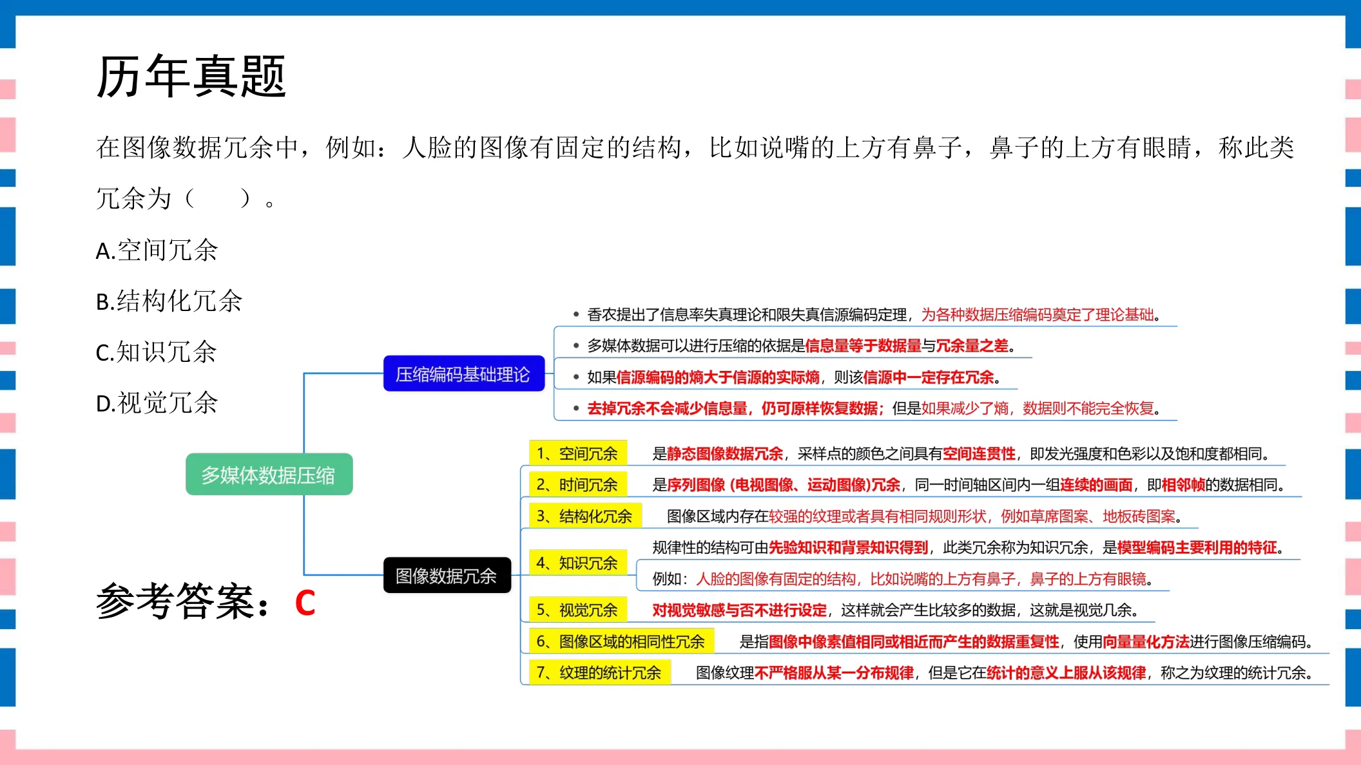The height and width of the screenshot is (765, 1361).
Task: Click the yellow label 1、空间冗余
Action: 577,453
